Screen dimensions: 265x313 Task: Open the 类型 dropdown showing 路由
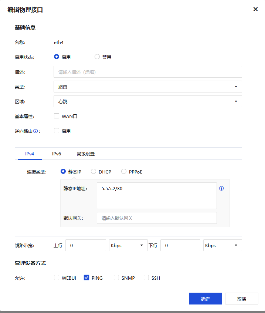click(148, 87)
